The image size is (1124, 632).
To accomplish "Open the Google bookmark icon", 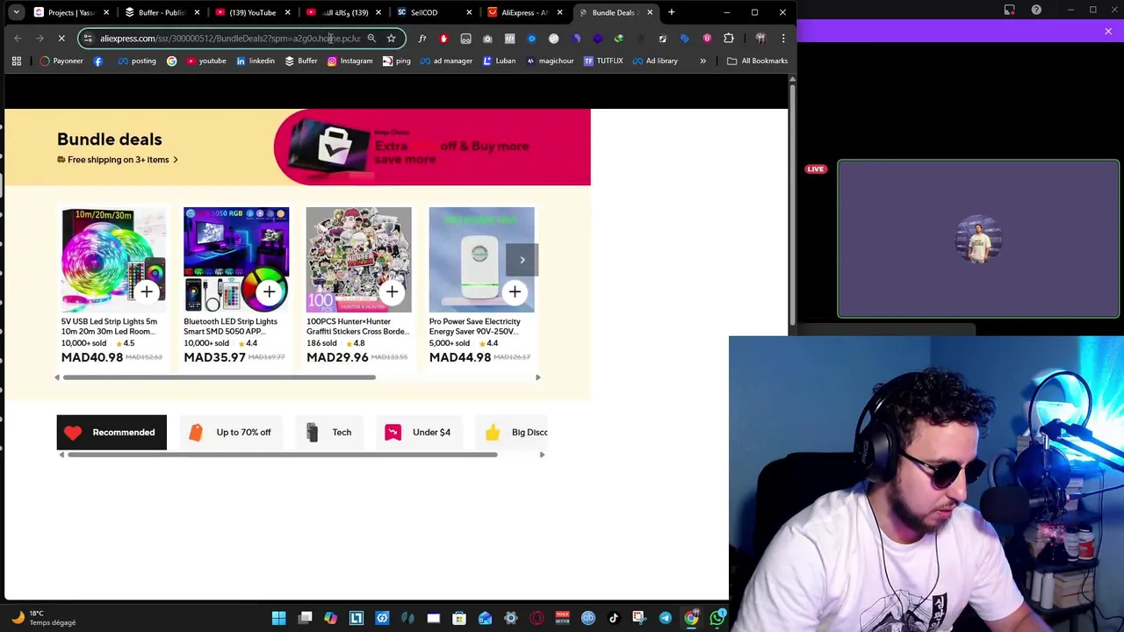I will coord(172,61).
